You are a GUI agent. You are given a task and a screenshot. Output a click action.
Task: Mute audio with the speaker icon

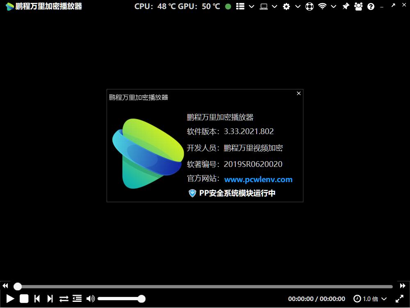point(91,299)
